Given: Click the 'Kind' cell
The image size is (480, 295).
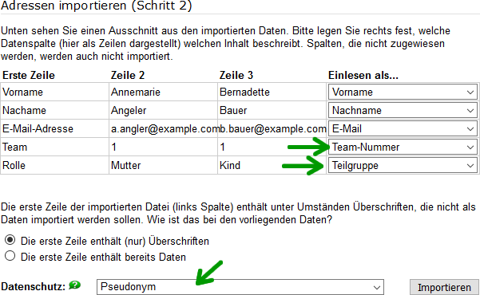Looking at the screenshot, I should [x=272, y=165].
